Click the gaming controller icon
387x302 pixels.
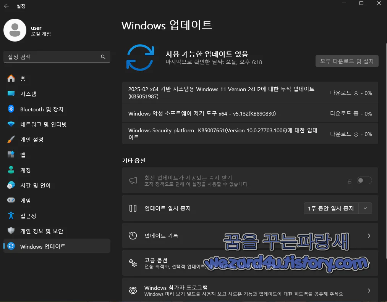pyautogui.click(x=11, y=200)
